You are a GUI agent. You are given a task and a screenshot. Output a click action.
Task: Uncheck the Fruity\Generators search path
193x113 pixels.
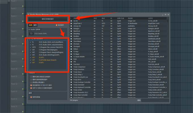[31, 45]
